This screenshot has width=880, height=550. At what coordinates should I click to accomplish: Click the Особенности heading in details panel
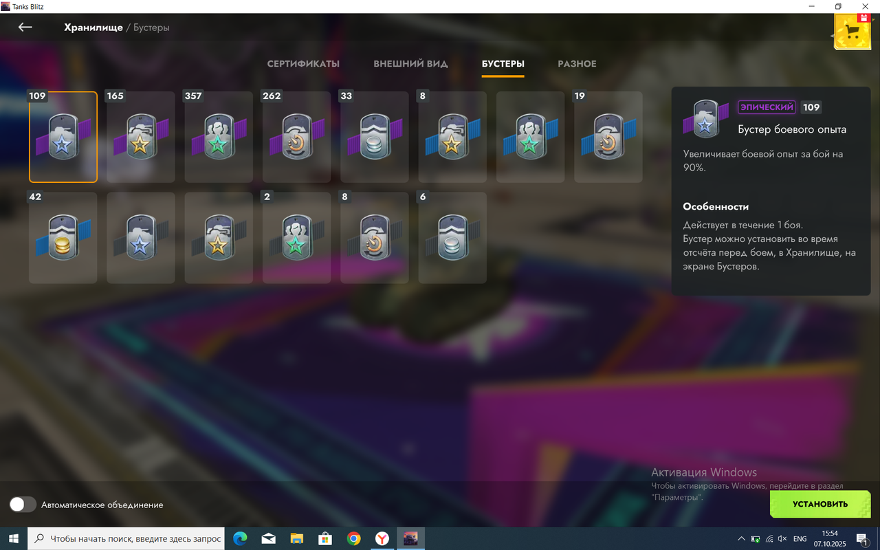716,206
